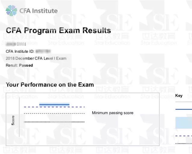This screenshot has height=154, width=192.
Task: Click the Key legend heading
Action: [179, 96]
